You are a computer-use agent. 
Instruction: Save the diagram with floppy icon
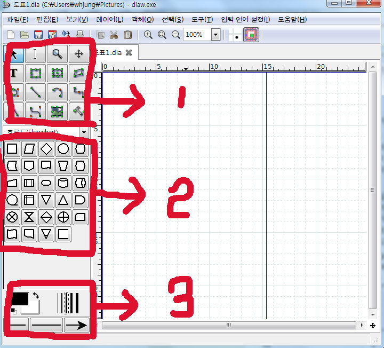pyautogui.click(x=38, y=35)
